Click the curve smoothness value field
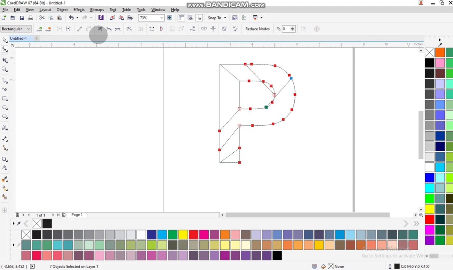The height and width of the screenshot is (270, 453). [285, 29]
